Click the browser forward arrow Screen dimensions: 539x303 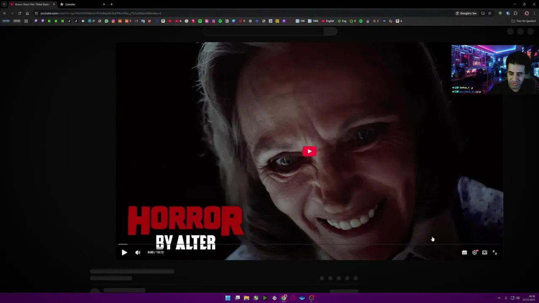[x=12, y=13]
